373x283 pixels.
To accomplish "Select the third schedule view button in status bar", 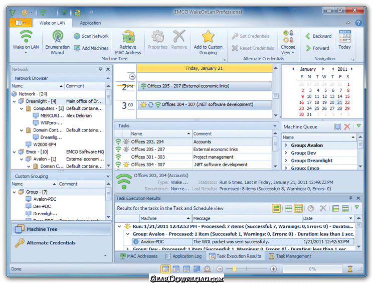I will coord(186,269).
